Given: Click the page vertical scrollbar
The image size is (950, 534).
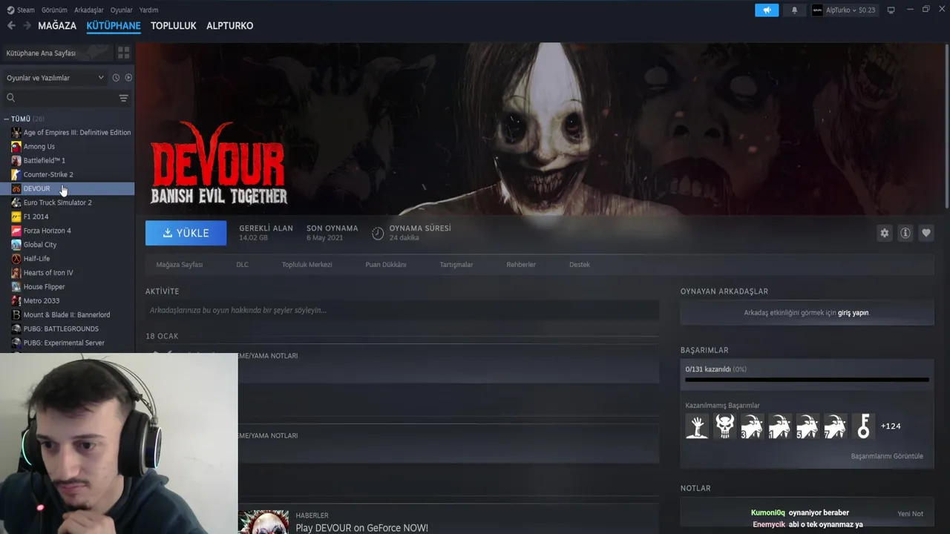Looking at the screenshot, I should tap(946, 126).
